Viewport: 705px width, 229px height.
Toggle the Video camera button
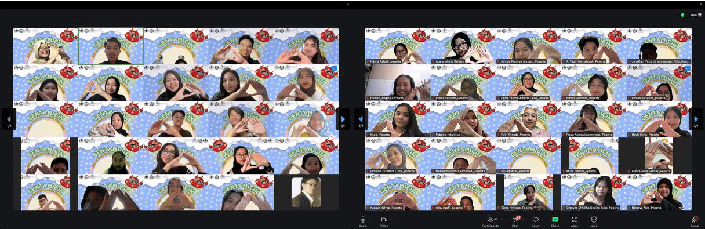coord(384,220)
